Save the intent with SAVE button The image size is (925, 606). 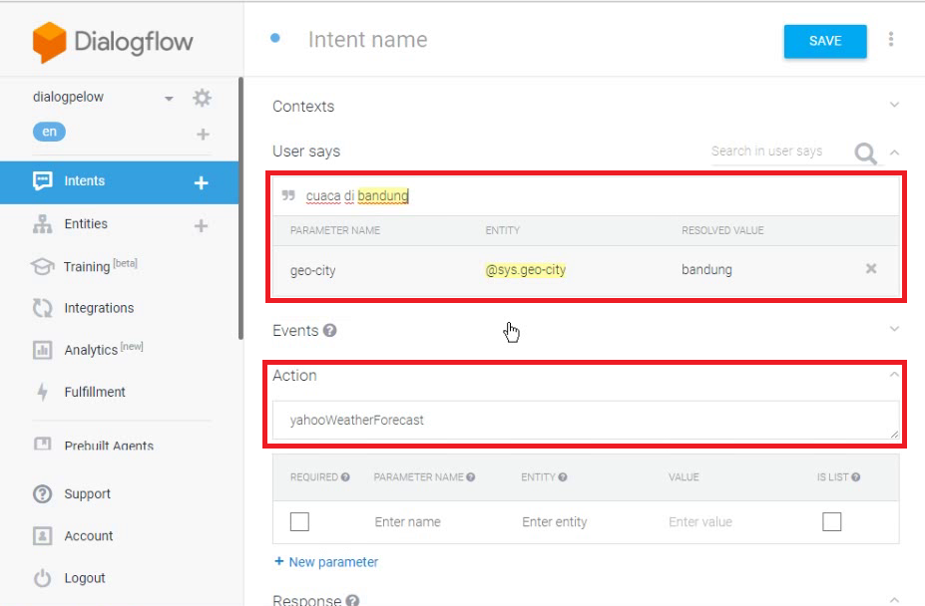[x=824, y=41]
